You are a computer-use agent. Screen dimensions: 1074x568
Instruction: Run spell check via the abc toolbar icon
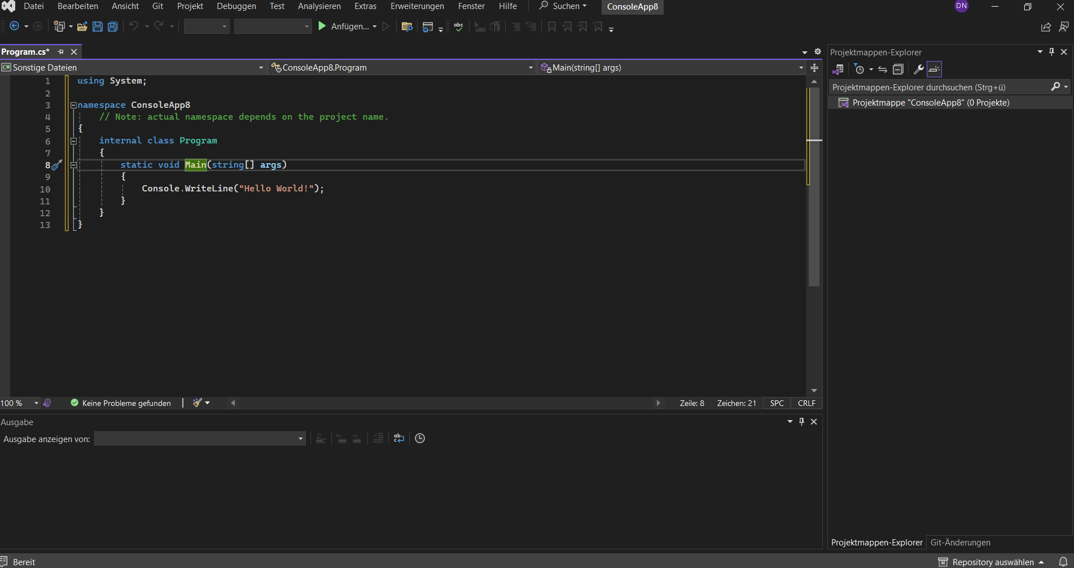point(458,26)
